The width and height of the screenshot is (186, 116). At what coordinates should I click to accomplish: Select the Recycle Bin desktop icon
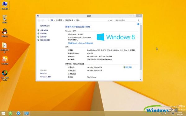[5, 19]
